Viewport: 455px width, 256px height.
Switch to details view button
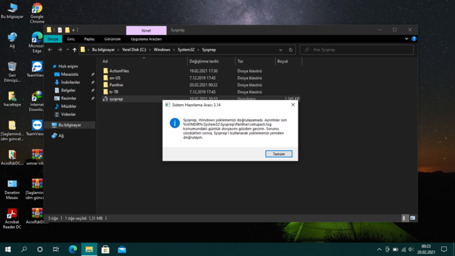[404, 218]
